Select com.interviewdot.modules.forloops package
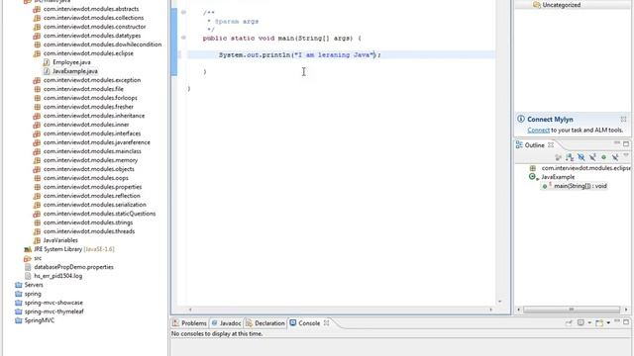 (90, 98)
